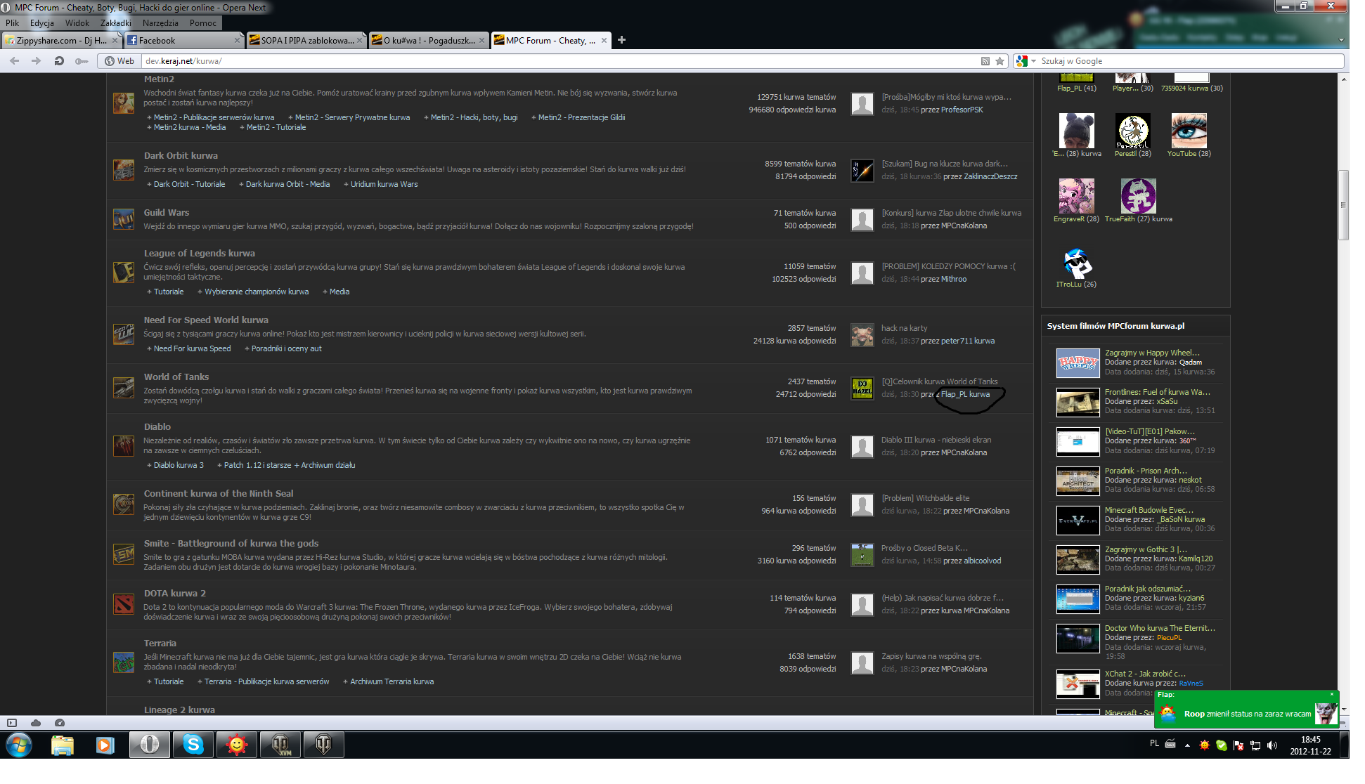
Task: Click the Terraria forum icon
Action: (124, 662)
